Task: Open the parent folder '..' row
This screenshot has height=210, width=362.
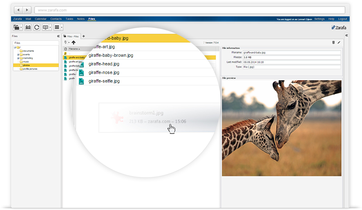Action: pyautogui.click(x=69, y=54)
